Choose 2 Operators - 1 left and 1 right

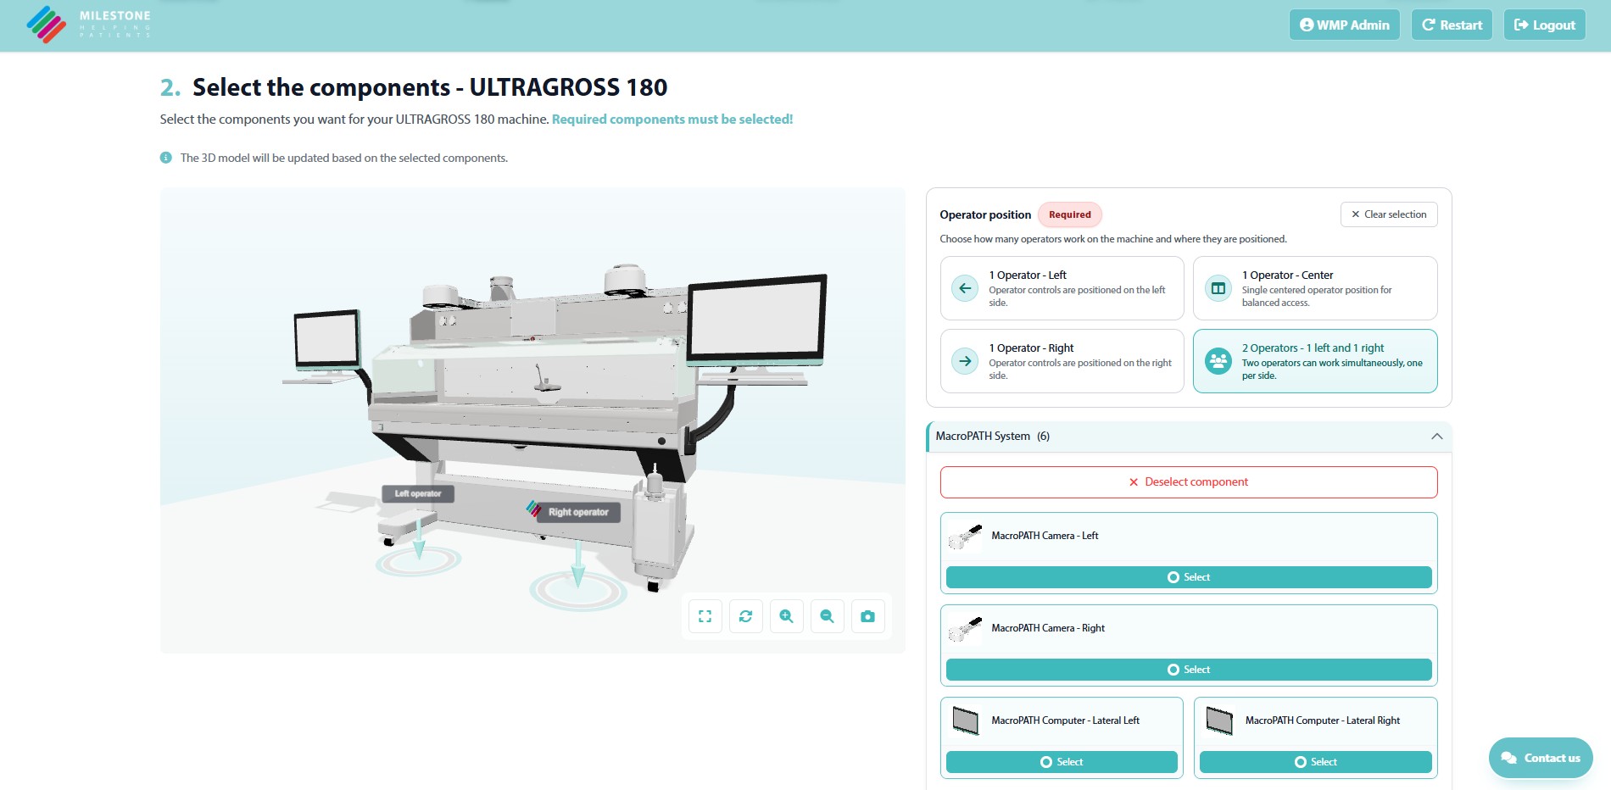pos(1315,361)
